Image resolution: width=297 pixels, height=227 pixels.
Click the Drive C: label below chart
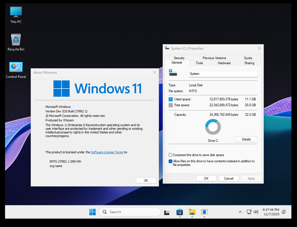[213, 141]
